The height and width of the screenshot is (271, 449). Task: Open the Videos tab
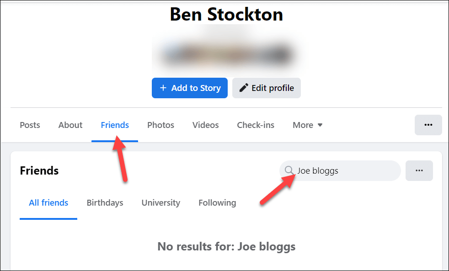pos(205,125)
